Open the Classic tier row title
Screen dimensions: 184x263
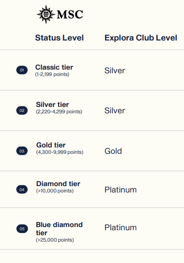click(x=54, y=67)
